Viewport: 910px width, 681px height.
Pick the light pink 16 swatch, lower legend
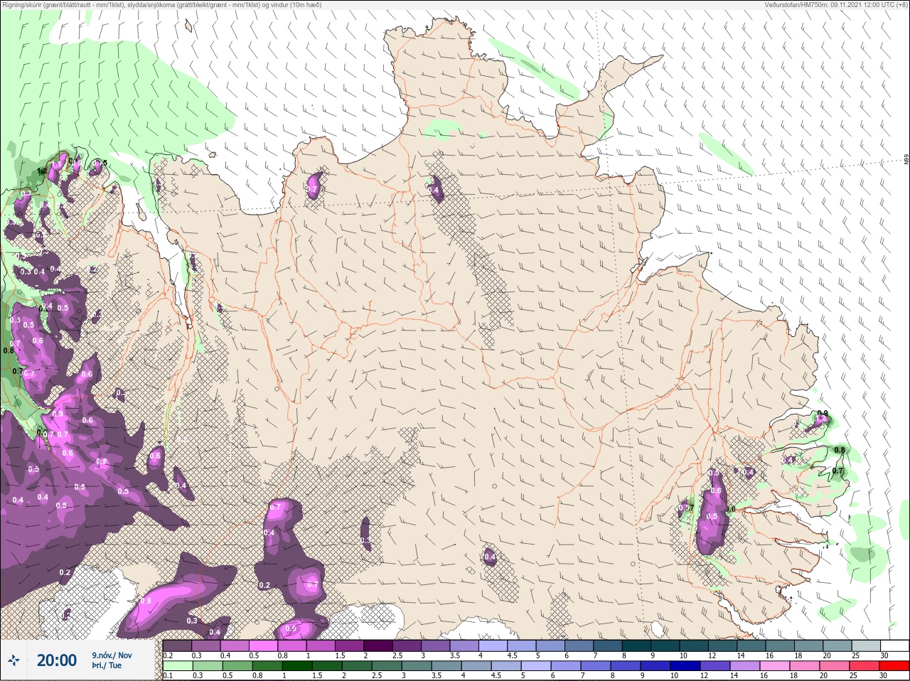point(775,666)
